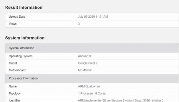Select the Android 9 value
The width and height of the screenshot is (179, 102).
(84, 56)
